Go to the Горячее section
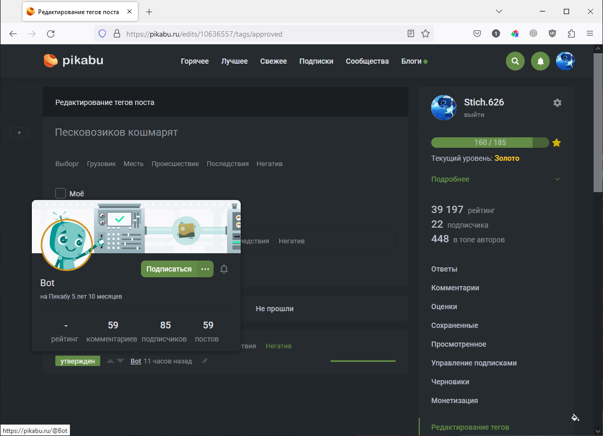The image size is (603, 436). [195, 61]
